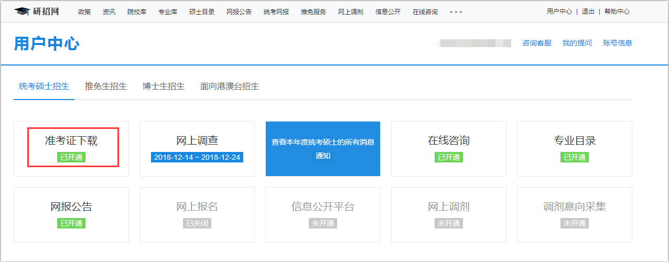Image resolution: width=669 pixels, height=262 pixels.
Task: Click the 咨询客服 link
Action: [537, 43]
